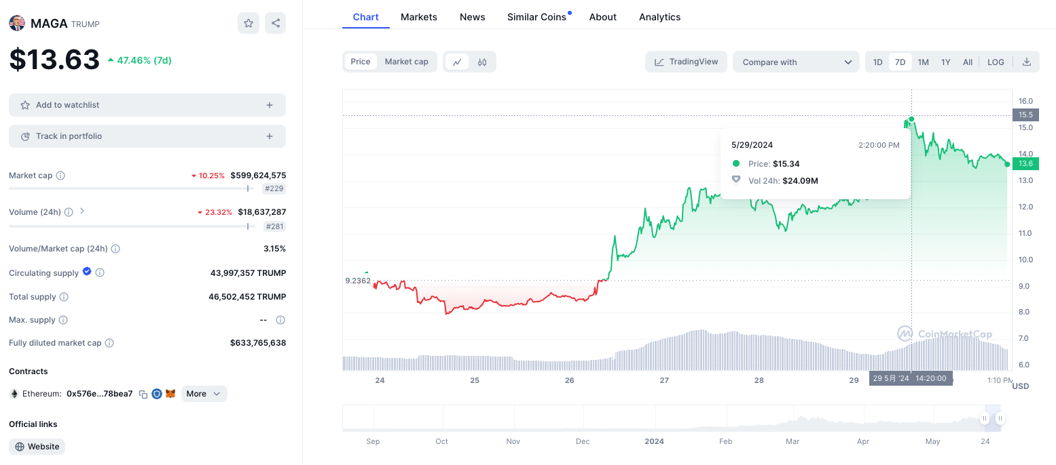
Task: Click the 3.15% Volume/Market cap value
Action: click(274, 249)
